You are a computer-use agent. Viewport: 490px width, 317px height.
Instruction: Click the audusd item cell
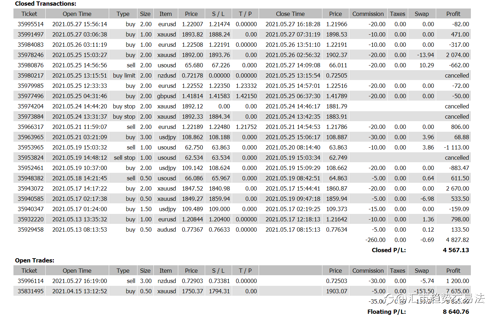coord(167,230)
